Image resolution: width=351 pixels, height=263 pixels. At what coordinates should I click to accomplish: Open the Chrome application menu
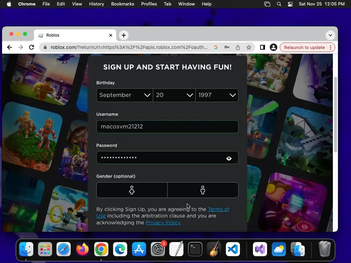[27, 4]
